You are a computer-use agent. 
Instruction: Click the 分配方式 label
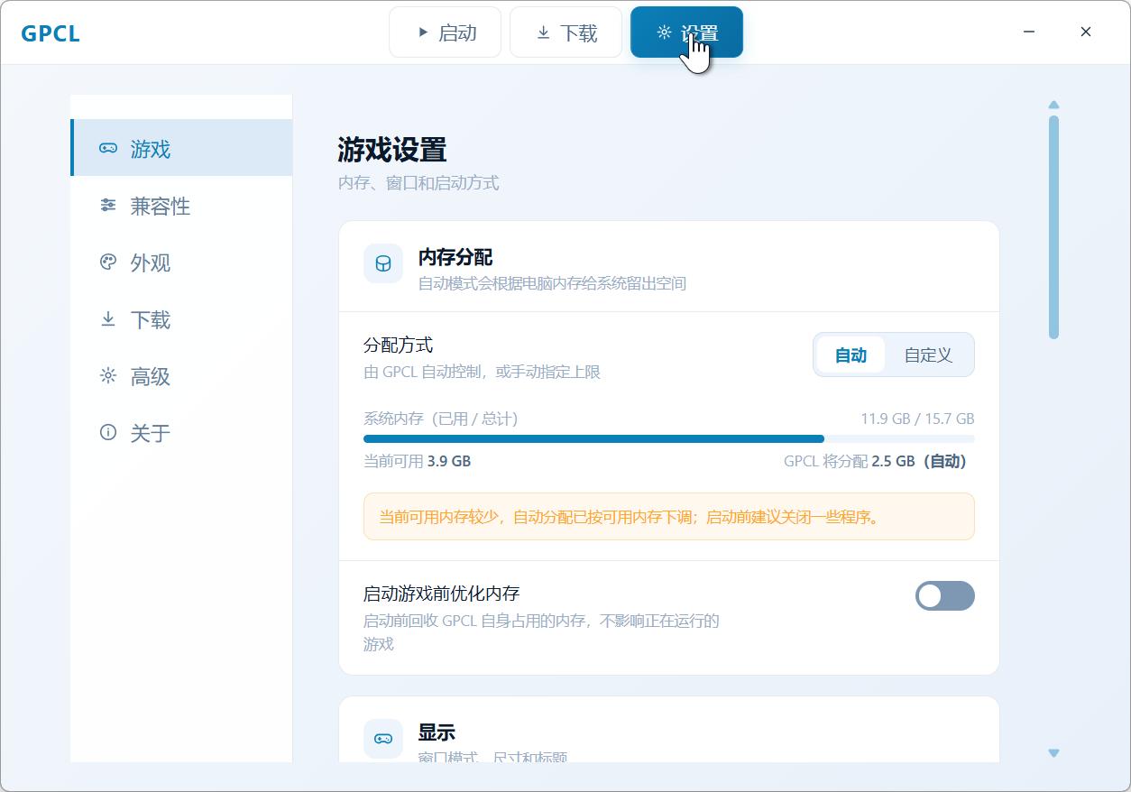point(398,345)
